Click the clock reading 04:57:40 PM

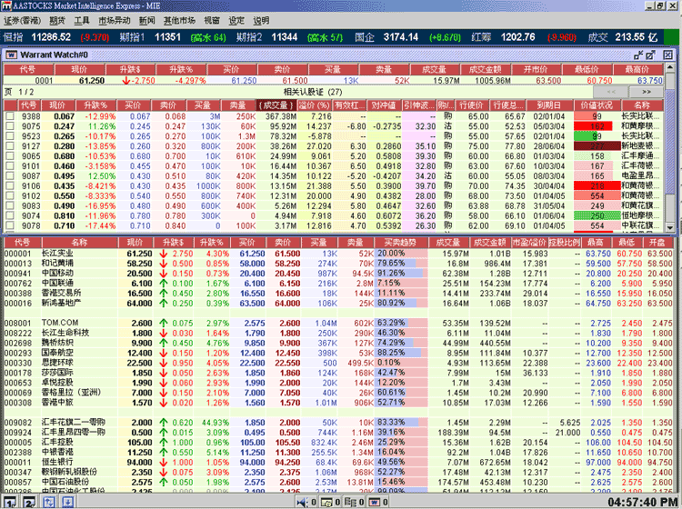coord(642,503)
